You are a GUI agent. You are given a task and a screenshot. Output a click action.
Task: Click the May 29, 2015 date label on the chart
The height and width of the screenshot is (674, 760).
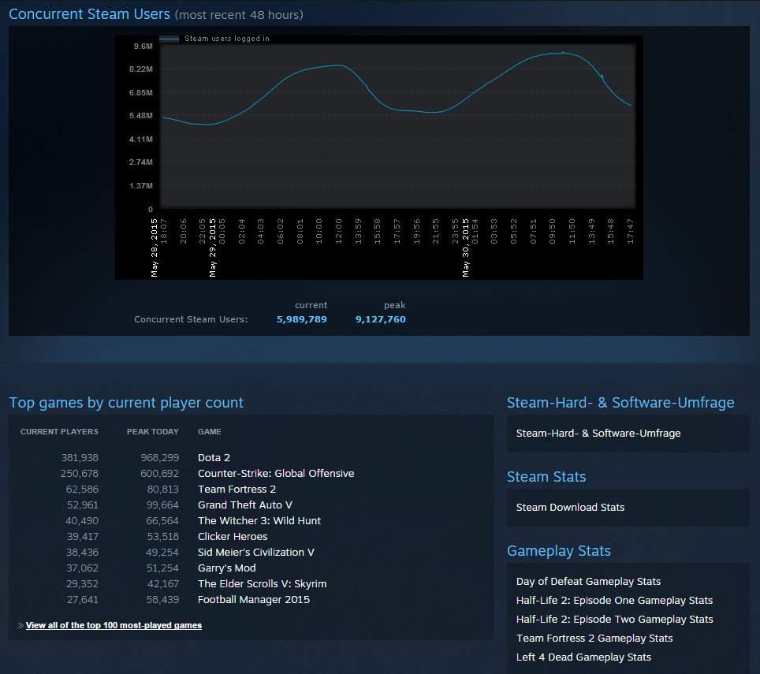point(213,248)
